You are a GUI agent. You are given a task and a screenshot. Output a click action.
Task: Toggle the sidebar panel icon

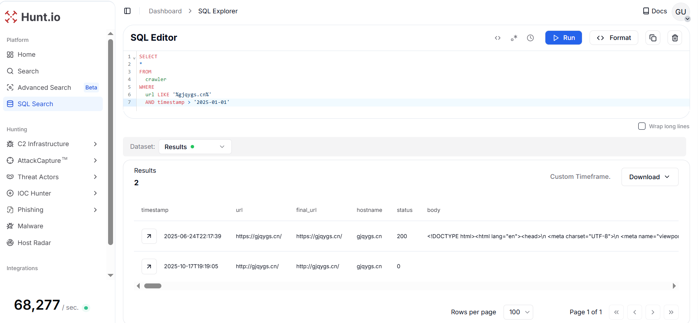click(127, 11)
